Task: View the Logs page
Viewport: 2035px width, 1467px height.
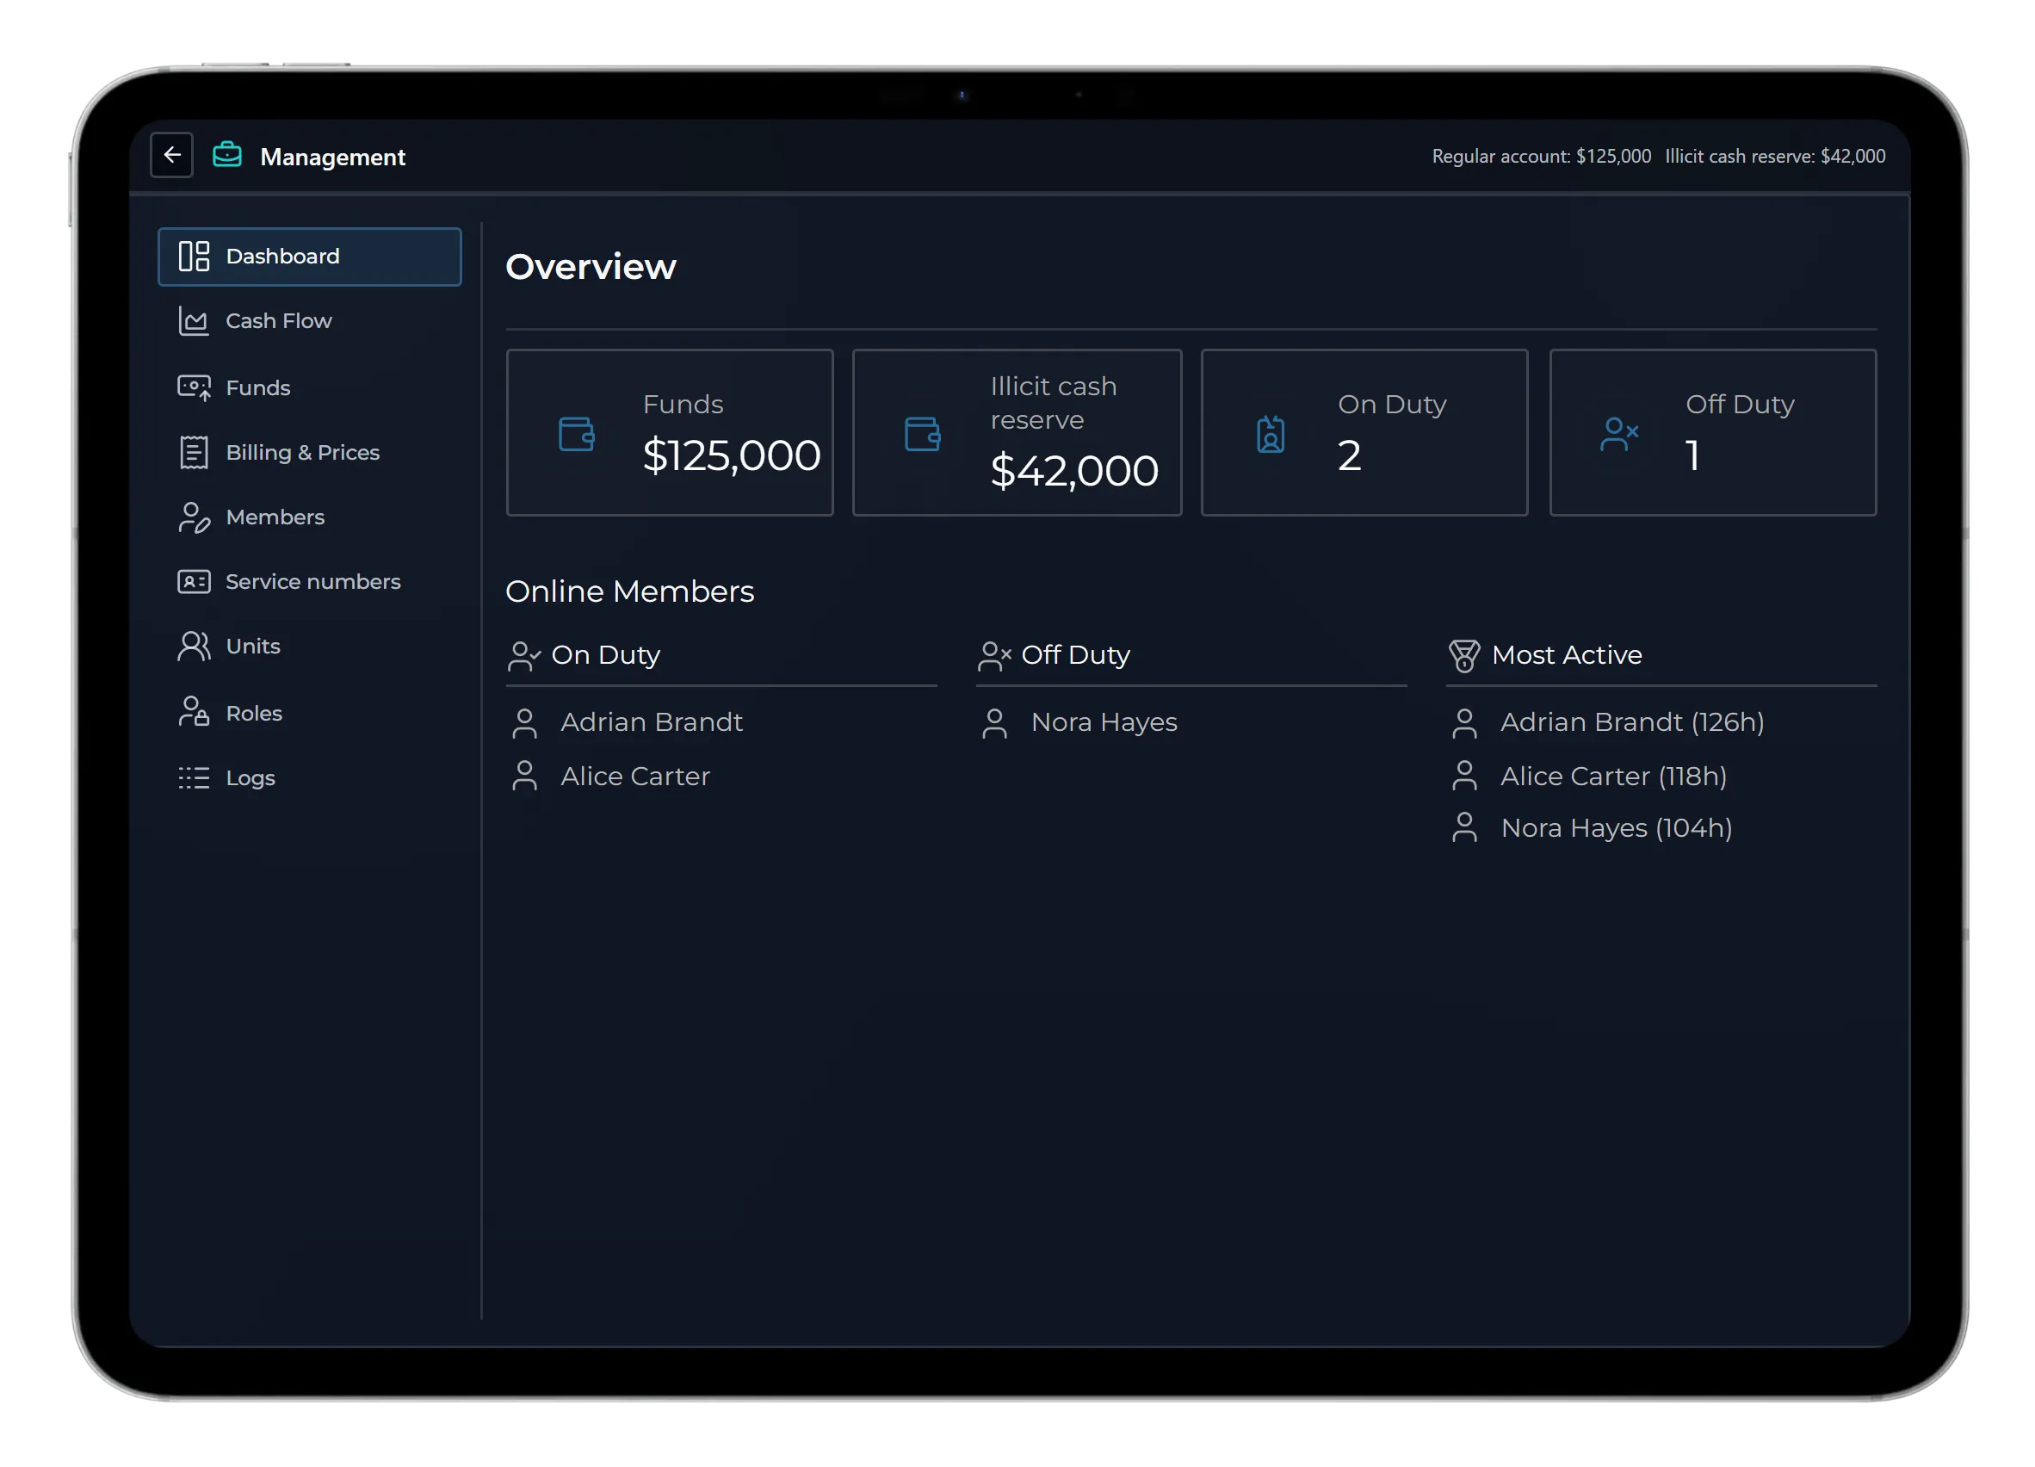Action: coord(310,778)
